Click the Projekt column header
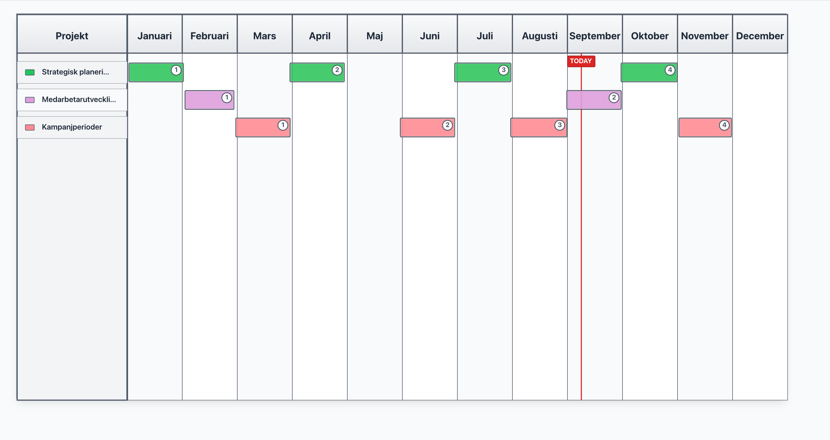Image resolution: width=830 pixels, height=440 pixels. click(x=72, y=36)
